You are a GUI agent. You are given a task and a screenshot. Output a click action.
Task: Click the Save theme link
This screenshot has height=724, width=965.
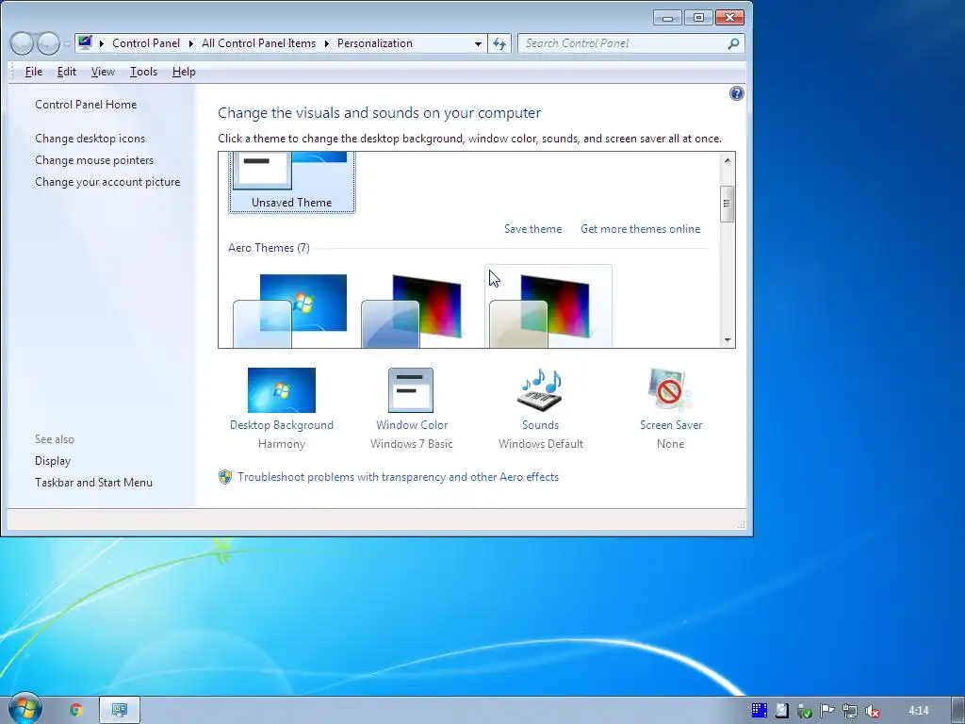[533, 229]
